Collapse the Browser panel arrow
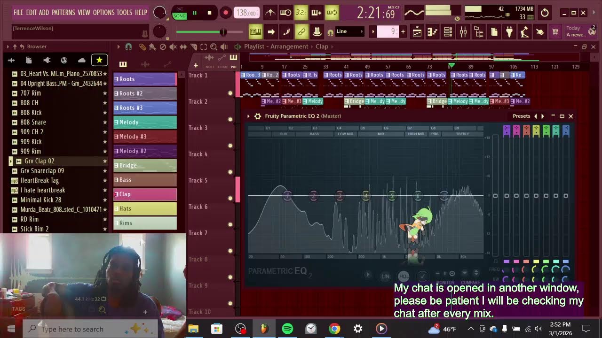602x338 pixels. tap(8, 46)
